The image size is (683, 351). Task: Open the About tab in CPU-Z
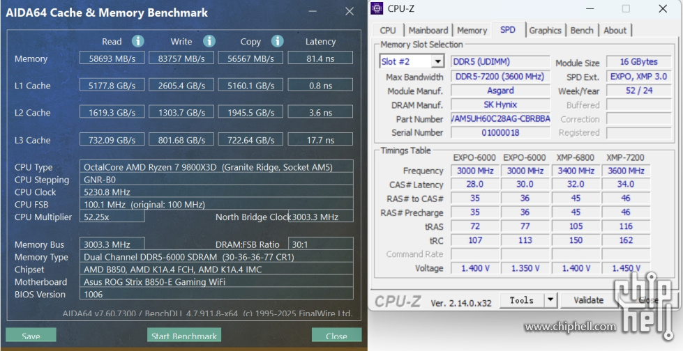[x=615, y=31]
